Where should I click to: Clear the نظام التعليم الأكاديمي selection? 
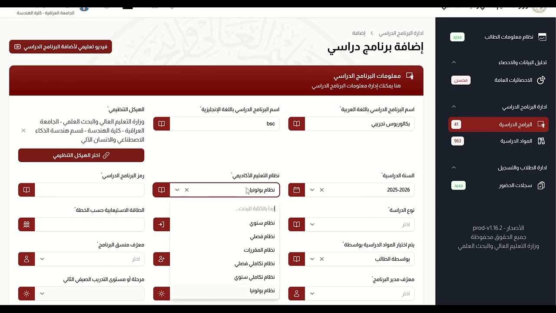pos(187,190)
